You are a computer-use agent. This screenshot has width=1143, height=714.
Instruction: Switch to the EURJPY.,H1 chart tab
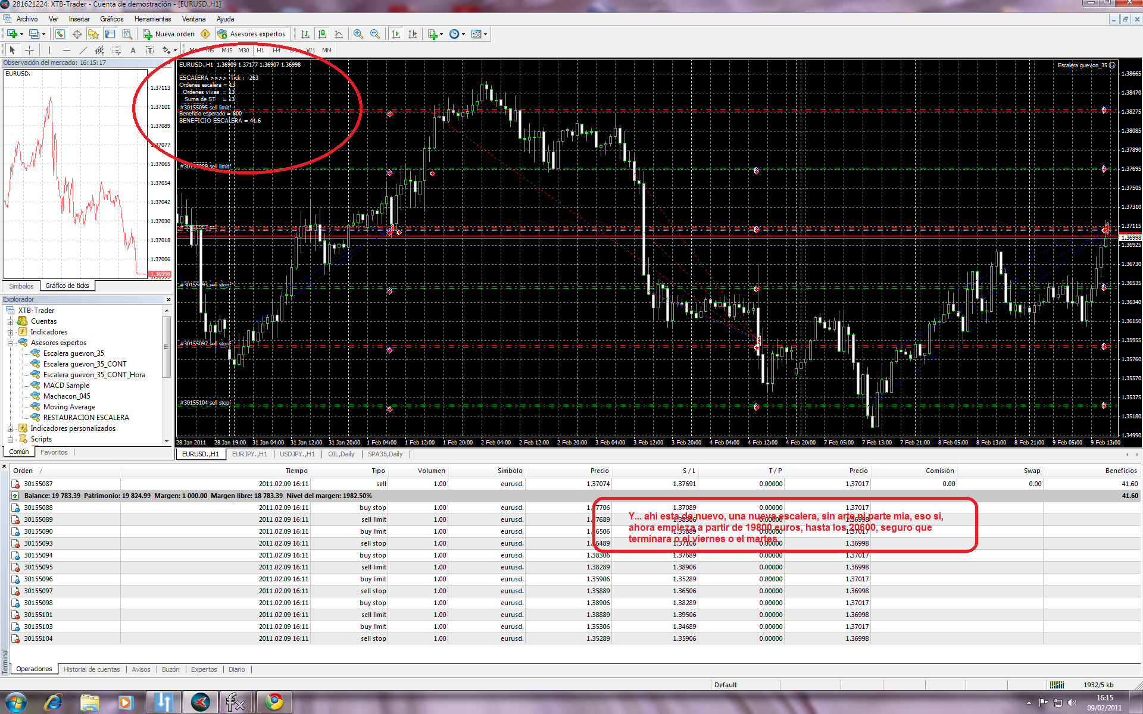(x=249, y=454)
